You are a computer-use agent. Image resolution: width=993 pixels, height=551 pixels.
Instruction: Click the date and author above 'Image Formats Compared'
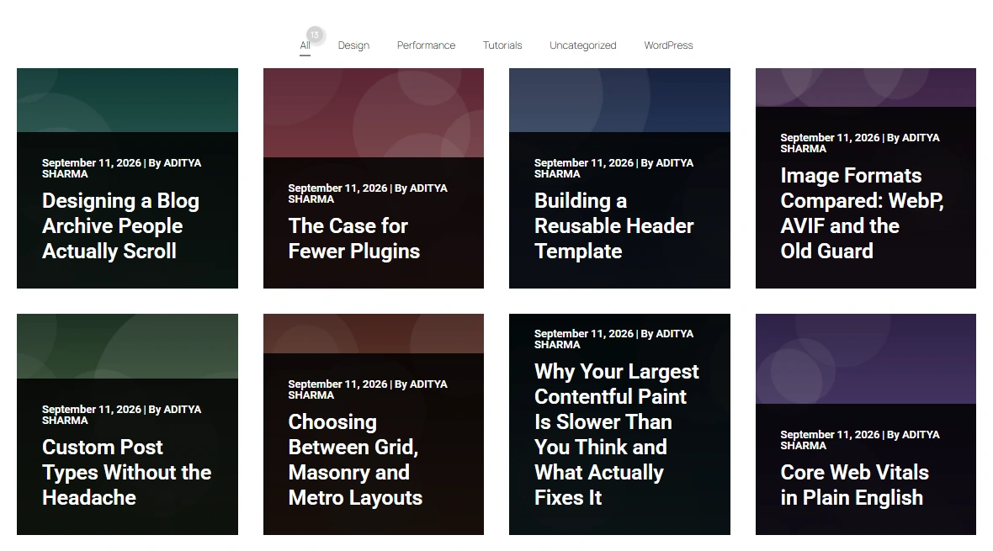[x=860, y=143]
